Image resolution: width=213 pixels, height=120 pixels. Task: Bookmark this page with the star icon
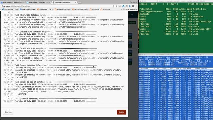tap(116, 6)
